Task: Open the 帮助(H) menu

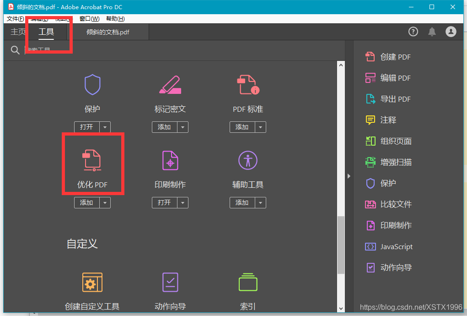Action: [x=115, y=19]
